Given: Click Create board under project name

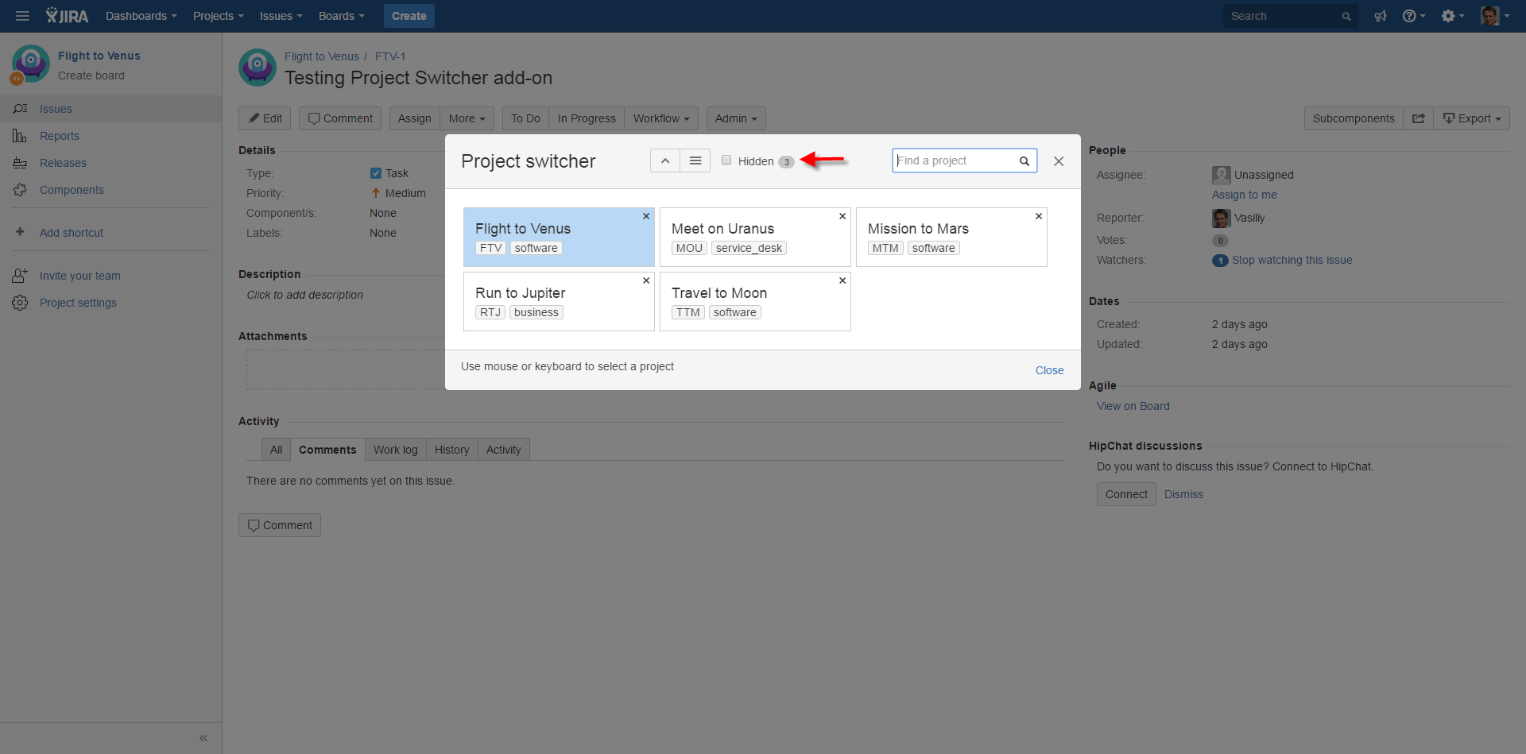Looking at the screenshot, I should click(91, 75).
